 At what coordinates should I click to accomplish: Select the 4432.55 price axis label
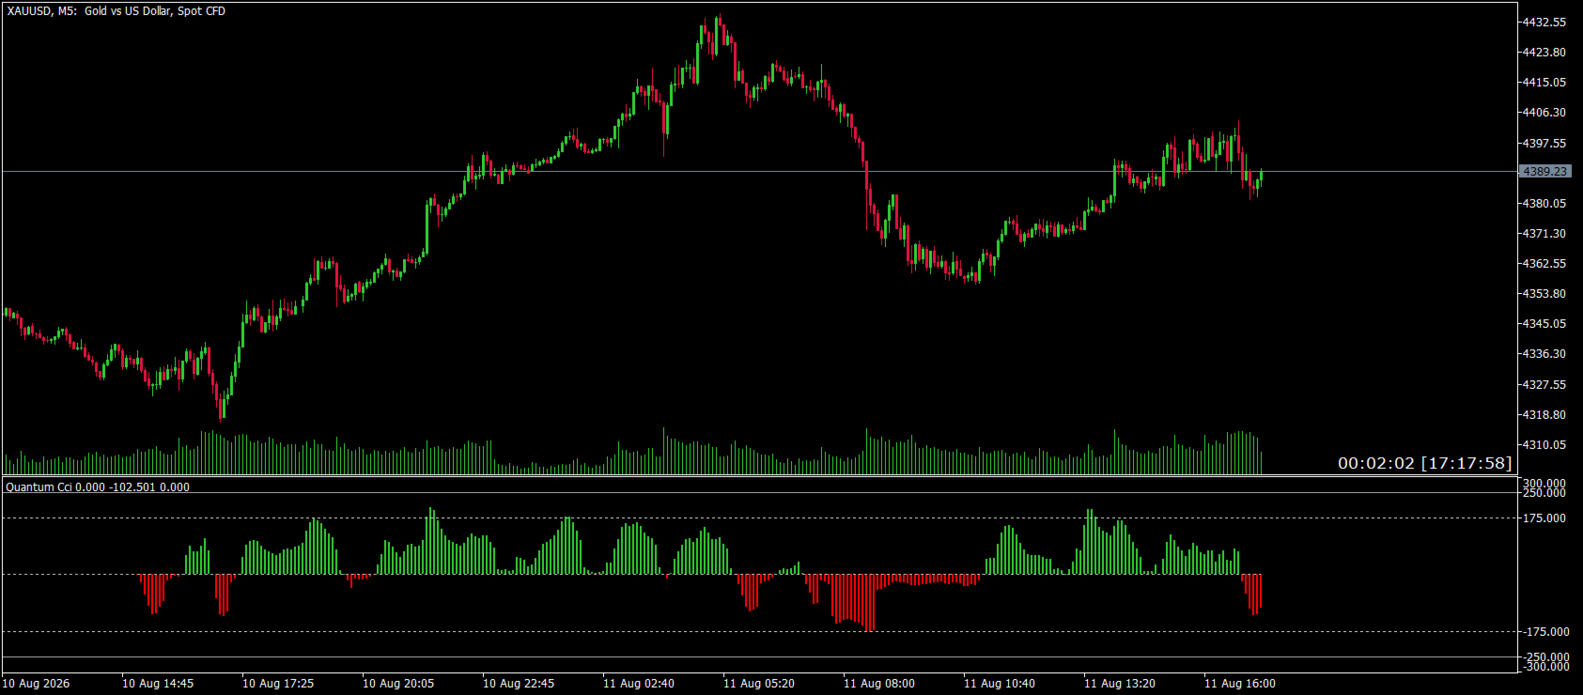point(1544,22)
